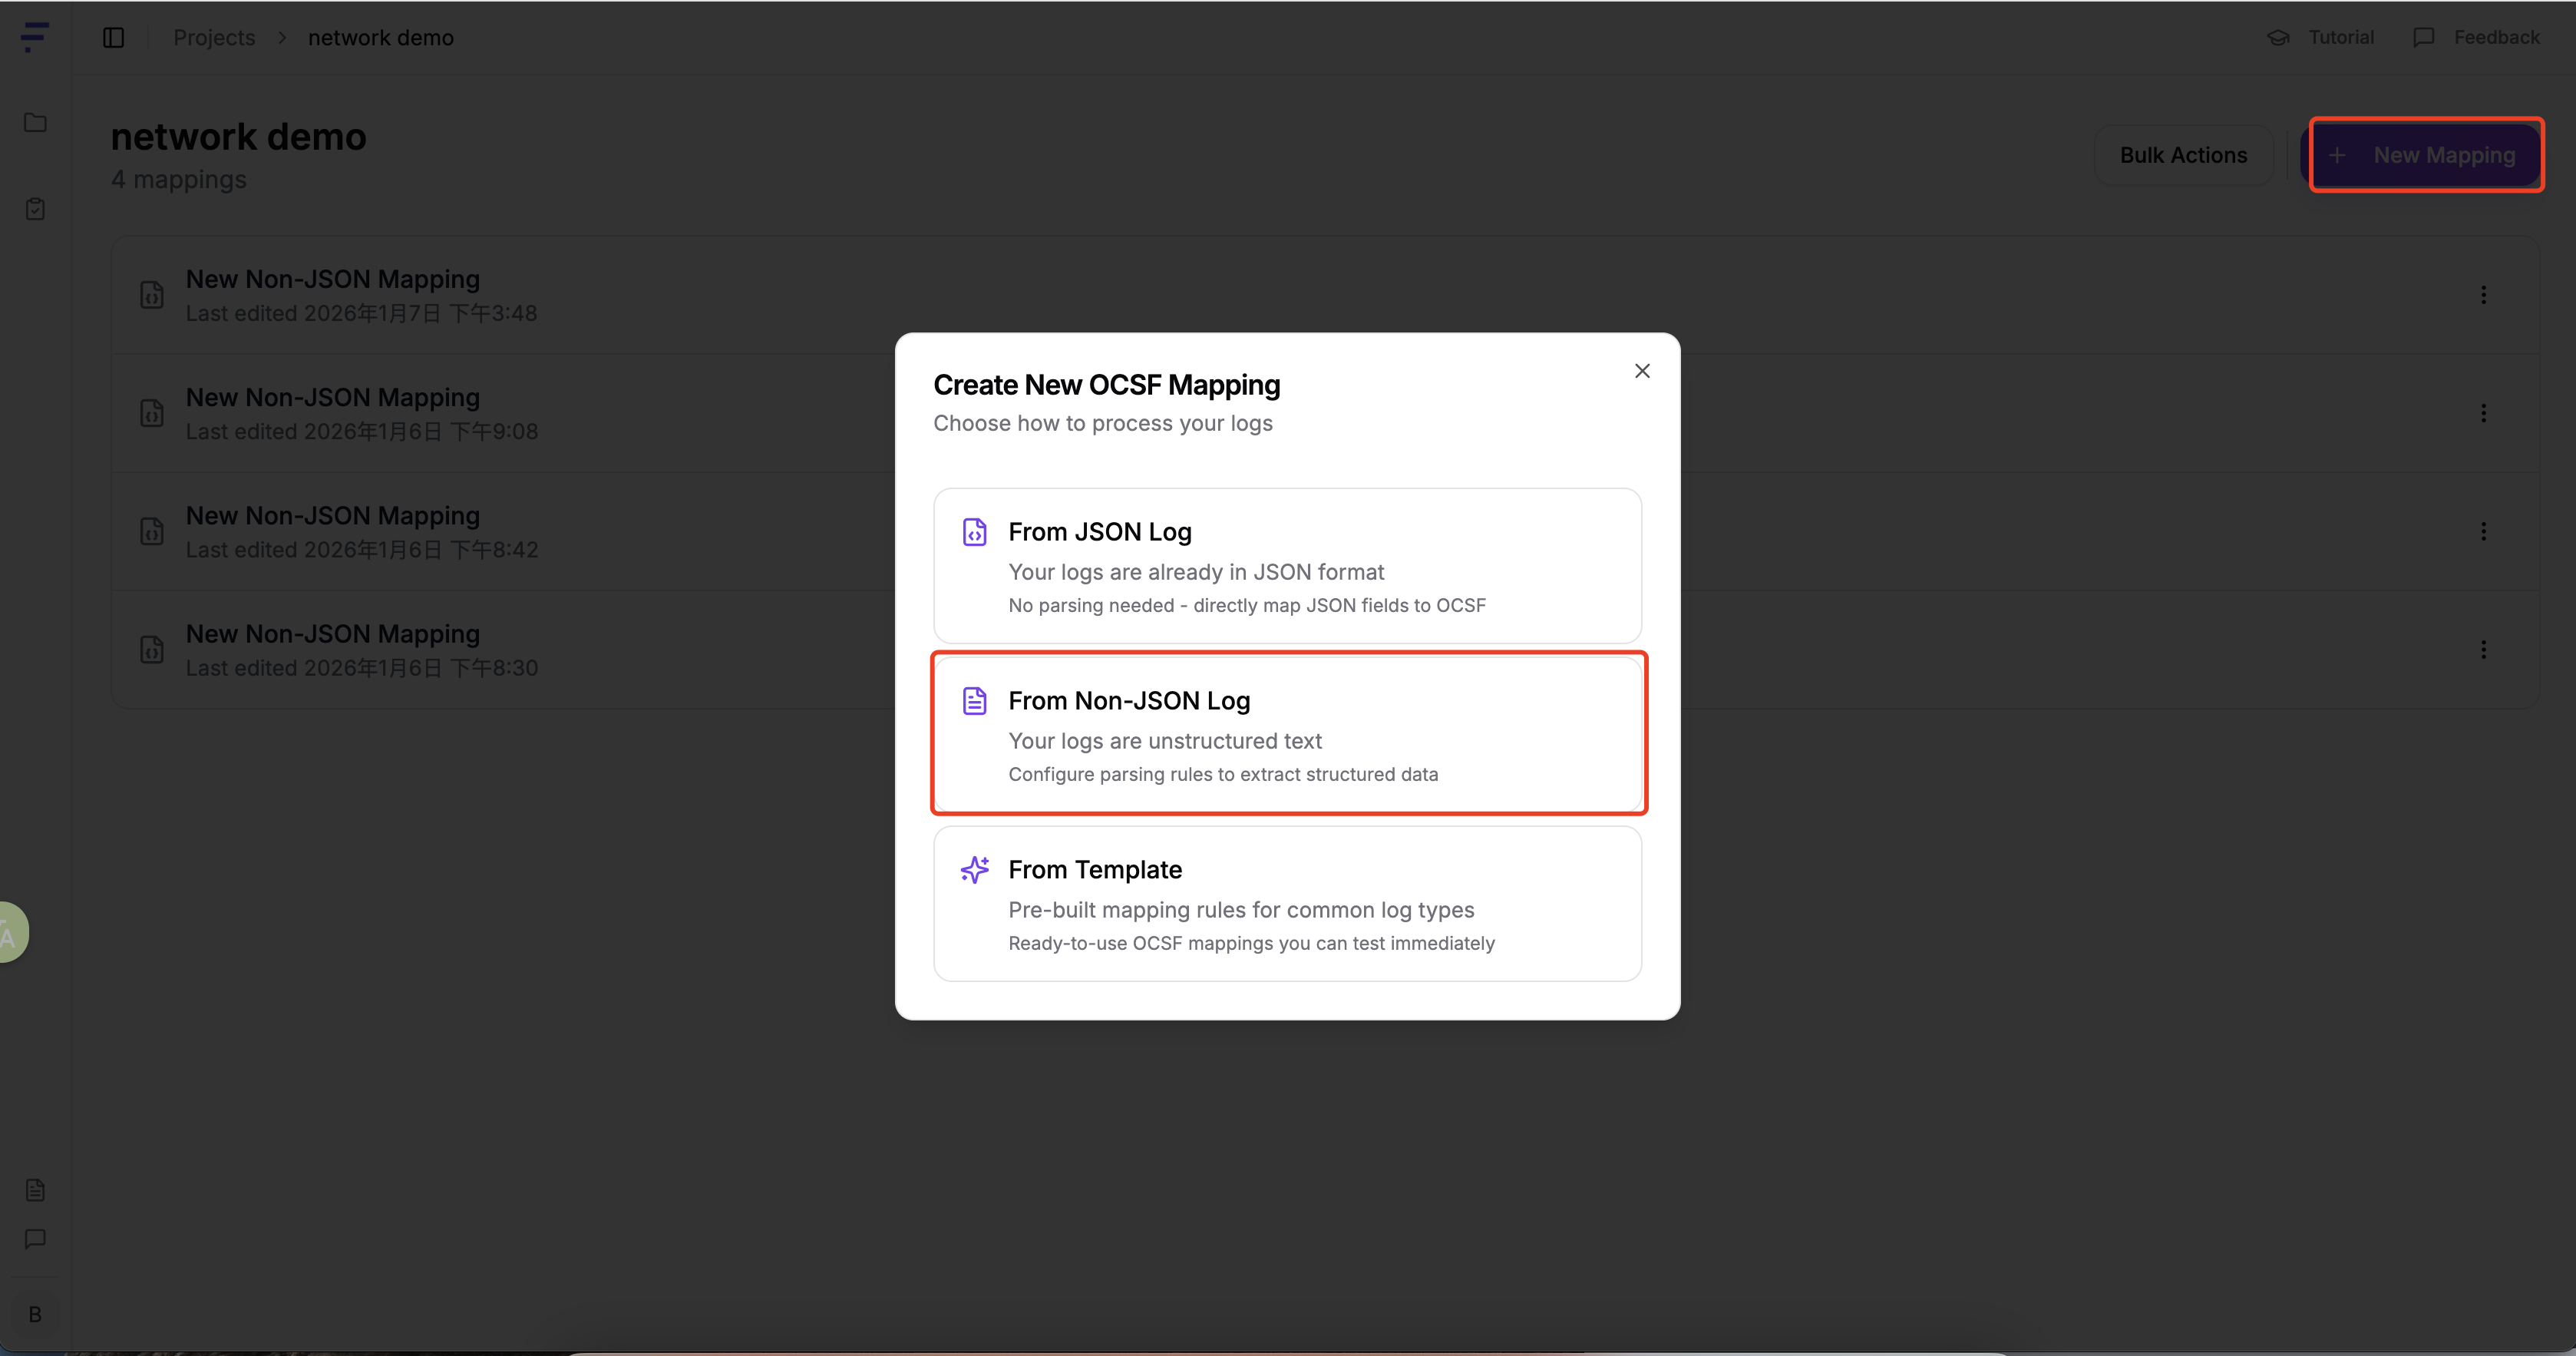This screenshot has height=1356, width=2576.
Task: Toggle the sidebar panel icon
Action: (x=113, y=37)
